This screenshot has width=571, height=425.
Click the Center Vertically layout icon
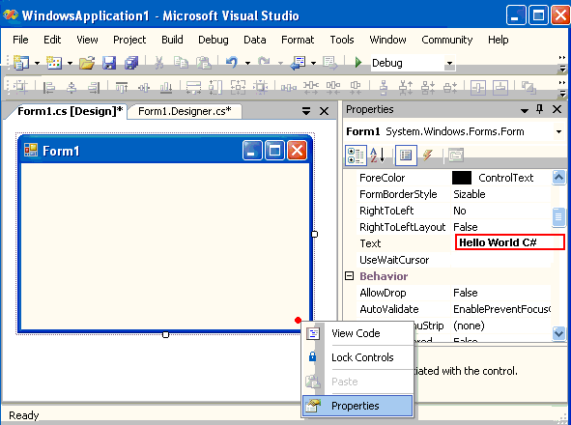click(x=500, y=87)
